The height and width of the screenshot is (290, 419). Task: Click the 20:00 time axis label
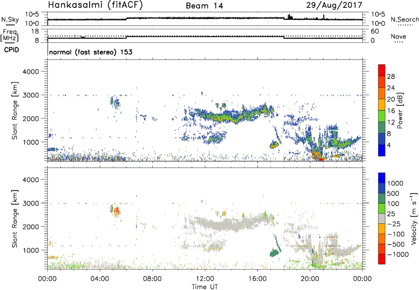pos(310,279)
